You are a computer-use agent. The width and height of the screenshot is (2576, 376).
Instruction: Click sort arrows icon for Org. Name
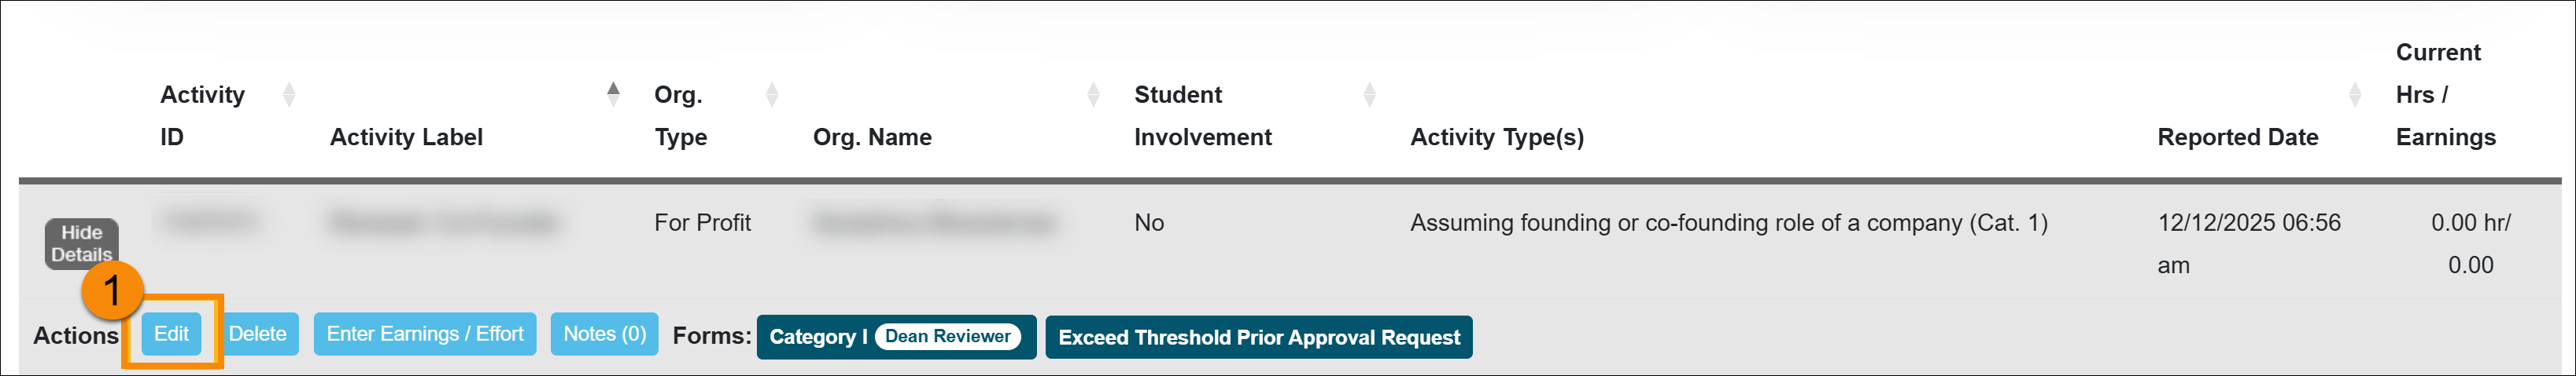click(x=1093, y=95)
